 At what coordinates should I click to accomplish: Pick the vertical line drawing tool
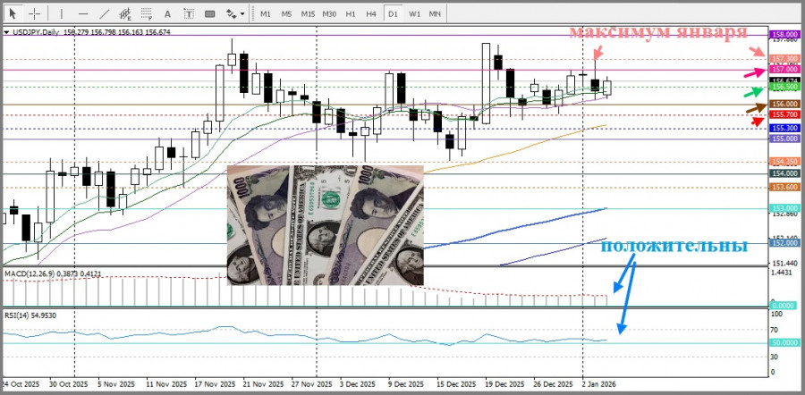pos(61,13)
